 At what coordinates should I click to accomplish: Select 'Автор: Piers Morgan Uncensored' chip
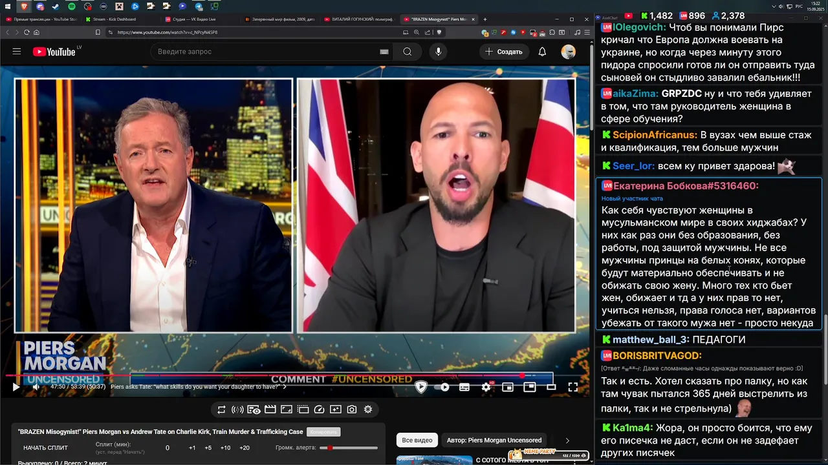tap(494, 440)
